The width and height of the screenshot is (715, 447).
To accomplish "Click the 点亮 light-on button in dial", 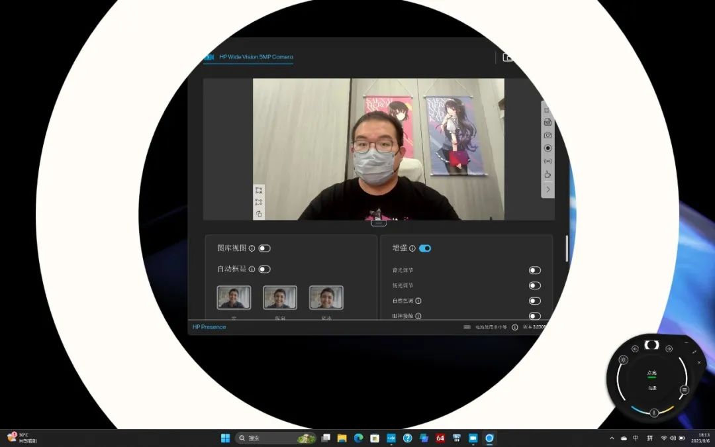I will tap(652, 373).
